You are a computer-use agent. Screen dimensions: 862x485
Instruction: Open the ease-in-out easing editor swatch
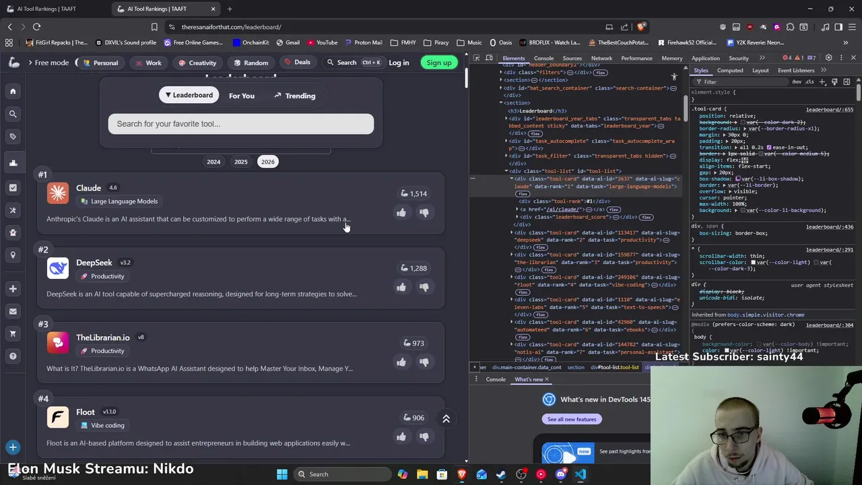pyautogui.click(x=768, y=147)
